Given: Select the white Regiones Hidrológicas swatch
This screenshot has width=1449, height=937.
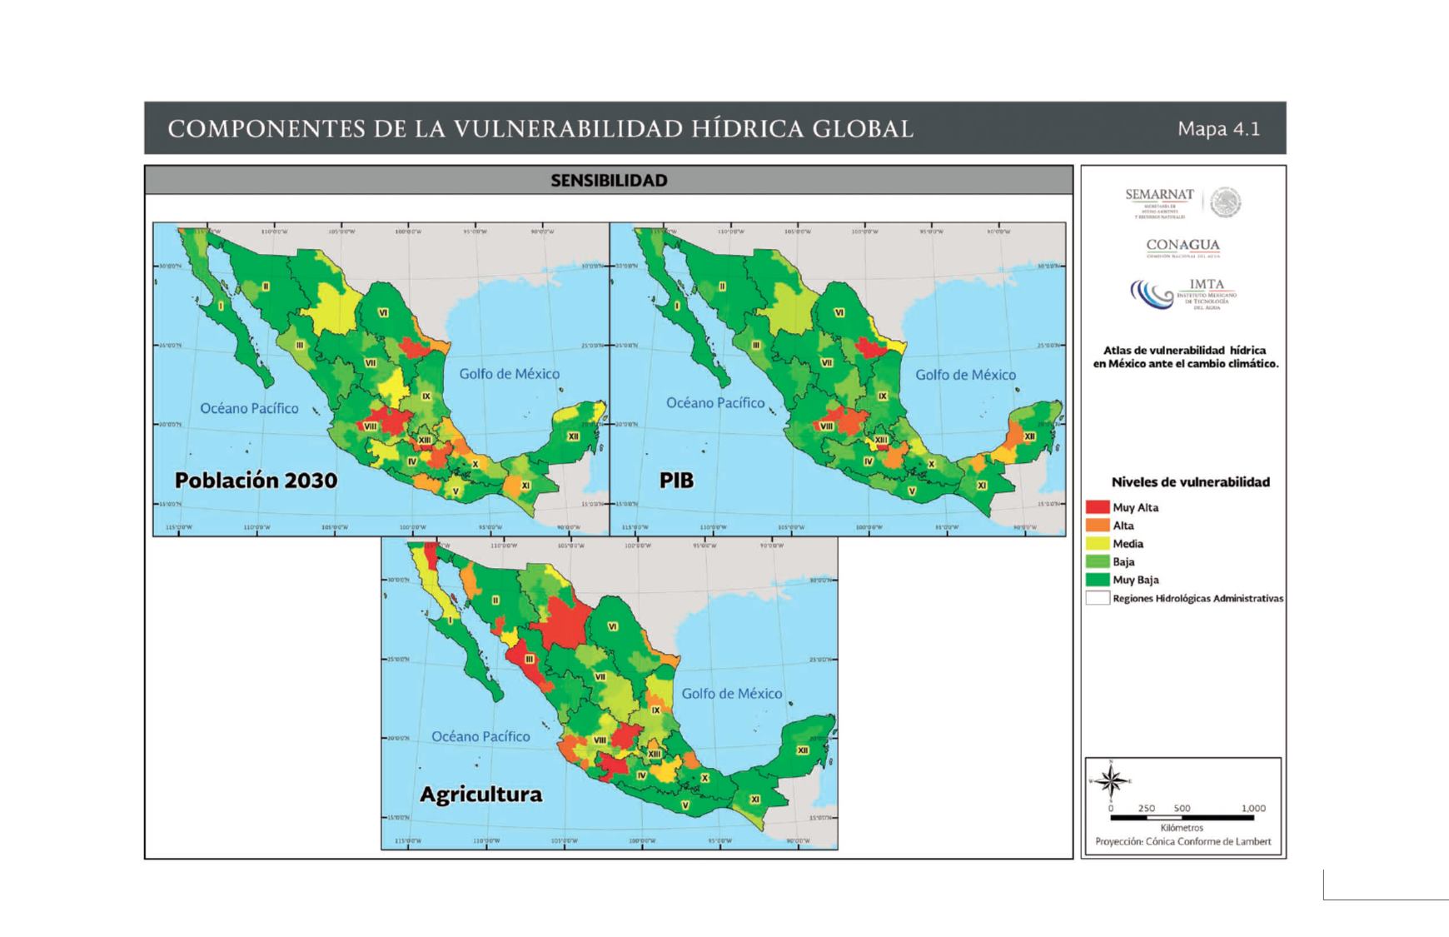Looking at the screenshot, I should (x=1098, y=598).
